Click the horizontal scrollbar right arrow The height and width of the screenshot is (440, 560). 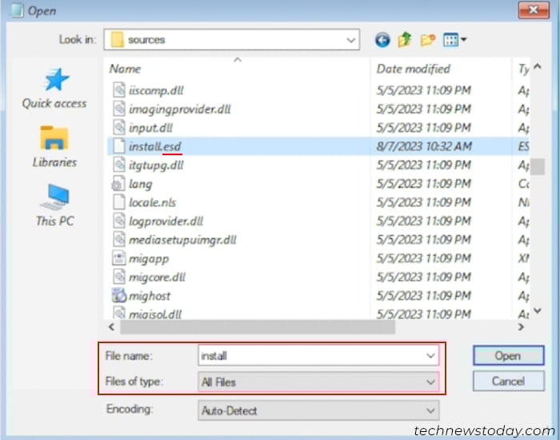pos(521,326)
